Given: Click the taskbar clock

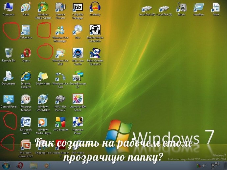Looking at the screenshot, I should tap(215, 165).
